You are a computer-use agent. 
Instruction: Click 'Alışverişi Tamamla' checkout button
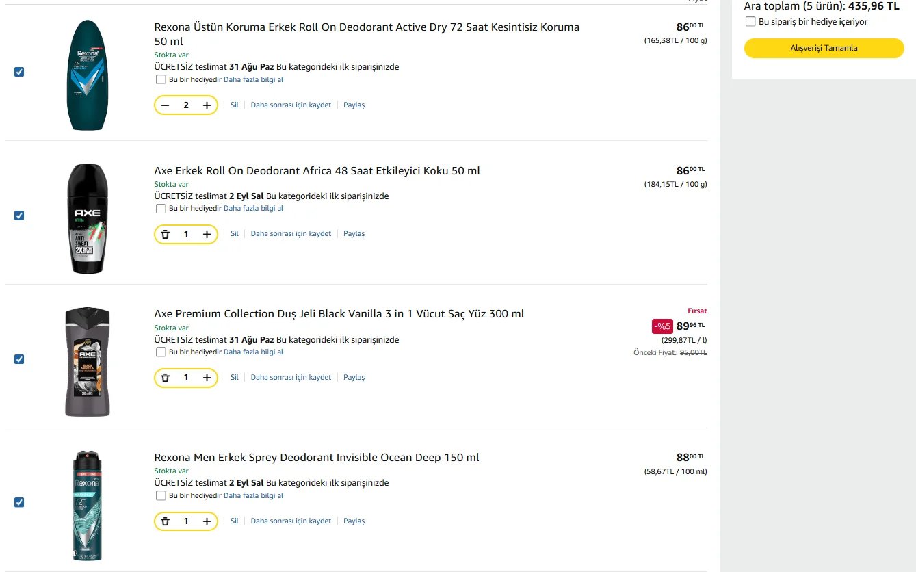coord(824,48)
